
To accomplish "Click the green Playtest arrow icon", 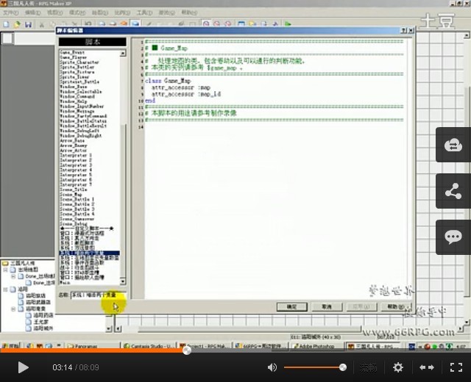I will [288, 24].
